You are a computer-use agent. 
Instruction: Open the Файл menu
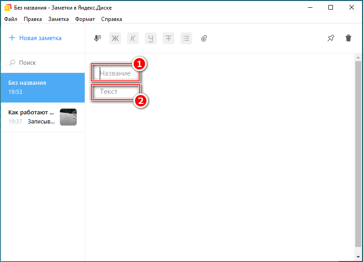[11, 19]
